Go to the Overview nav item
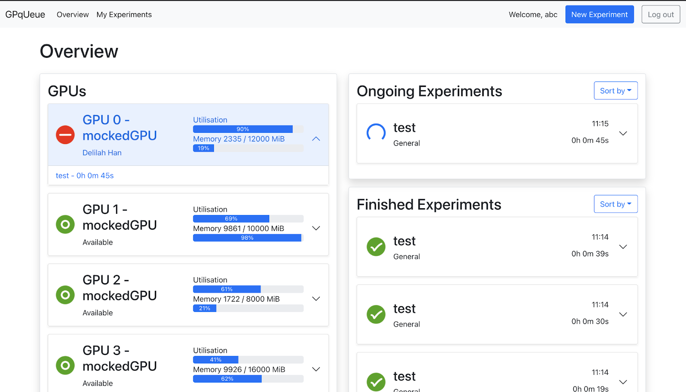This screenshot has height=392, width=686. 73,15
